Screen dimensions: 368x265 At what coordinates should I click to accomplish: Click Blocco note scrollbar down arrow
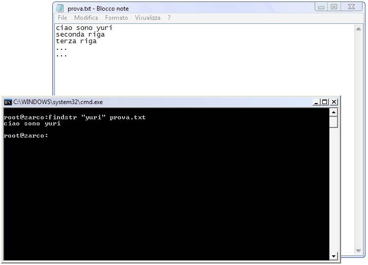coord(358,251)
